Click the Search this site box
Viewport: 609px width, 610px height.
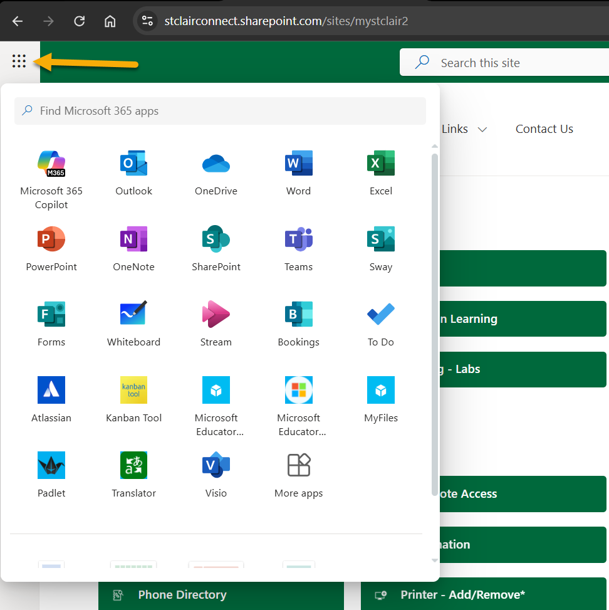pos(501,63)
